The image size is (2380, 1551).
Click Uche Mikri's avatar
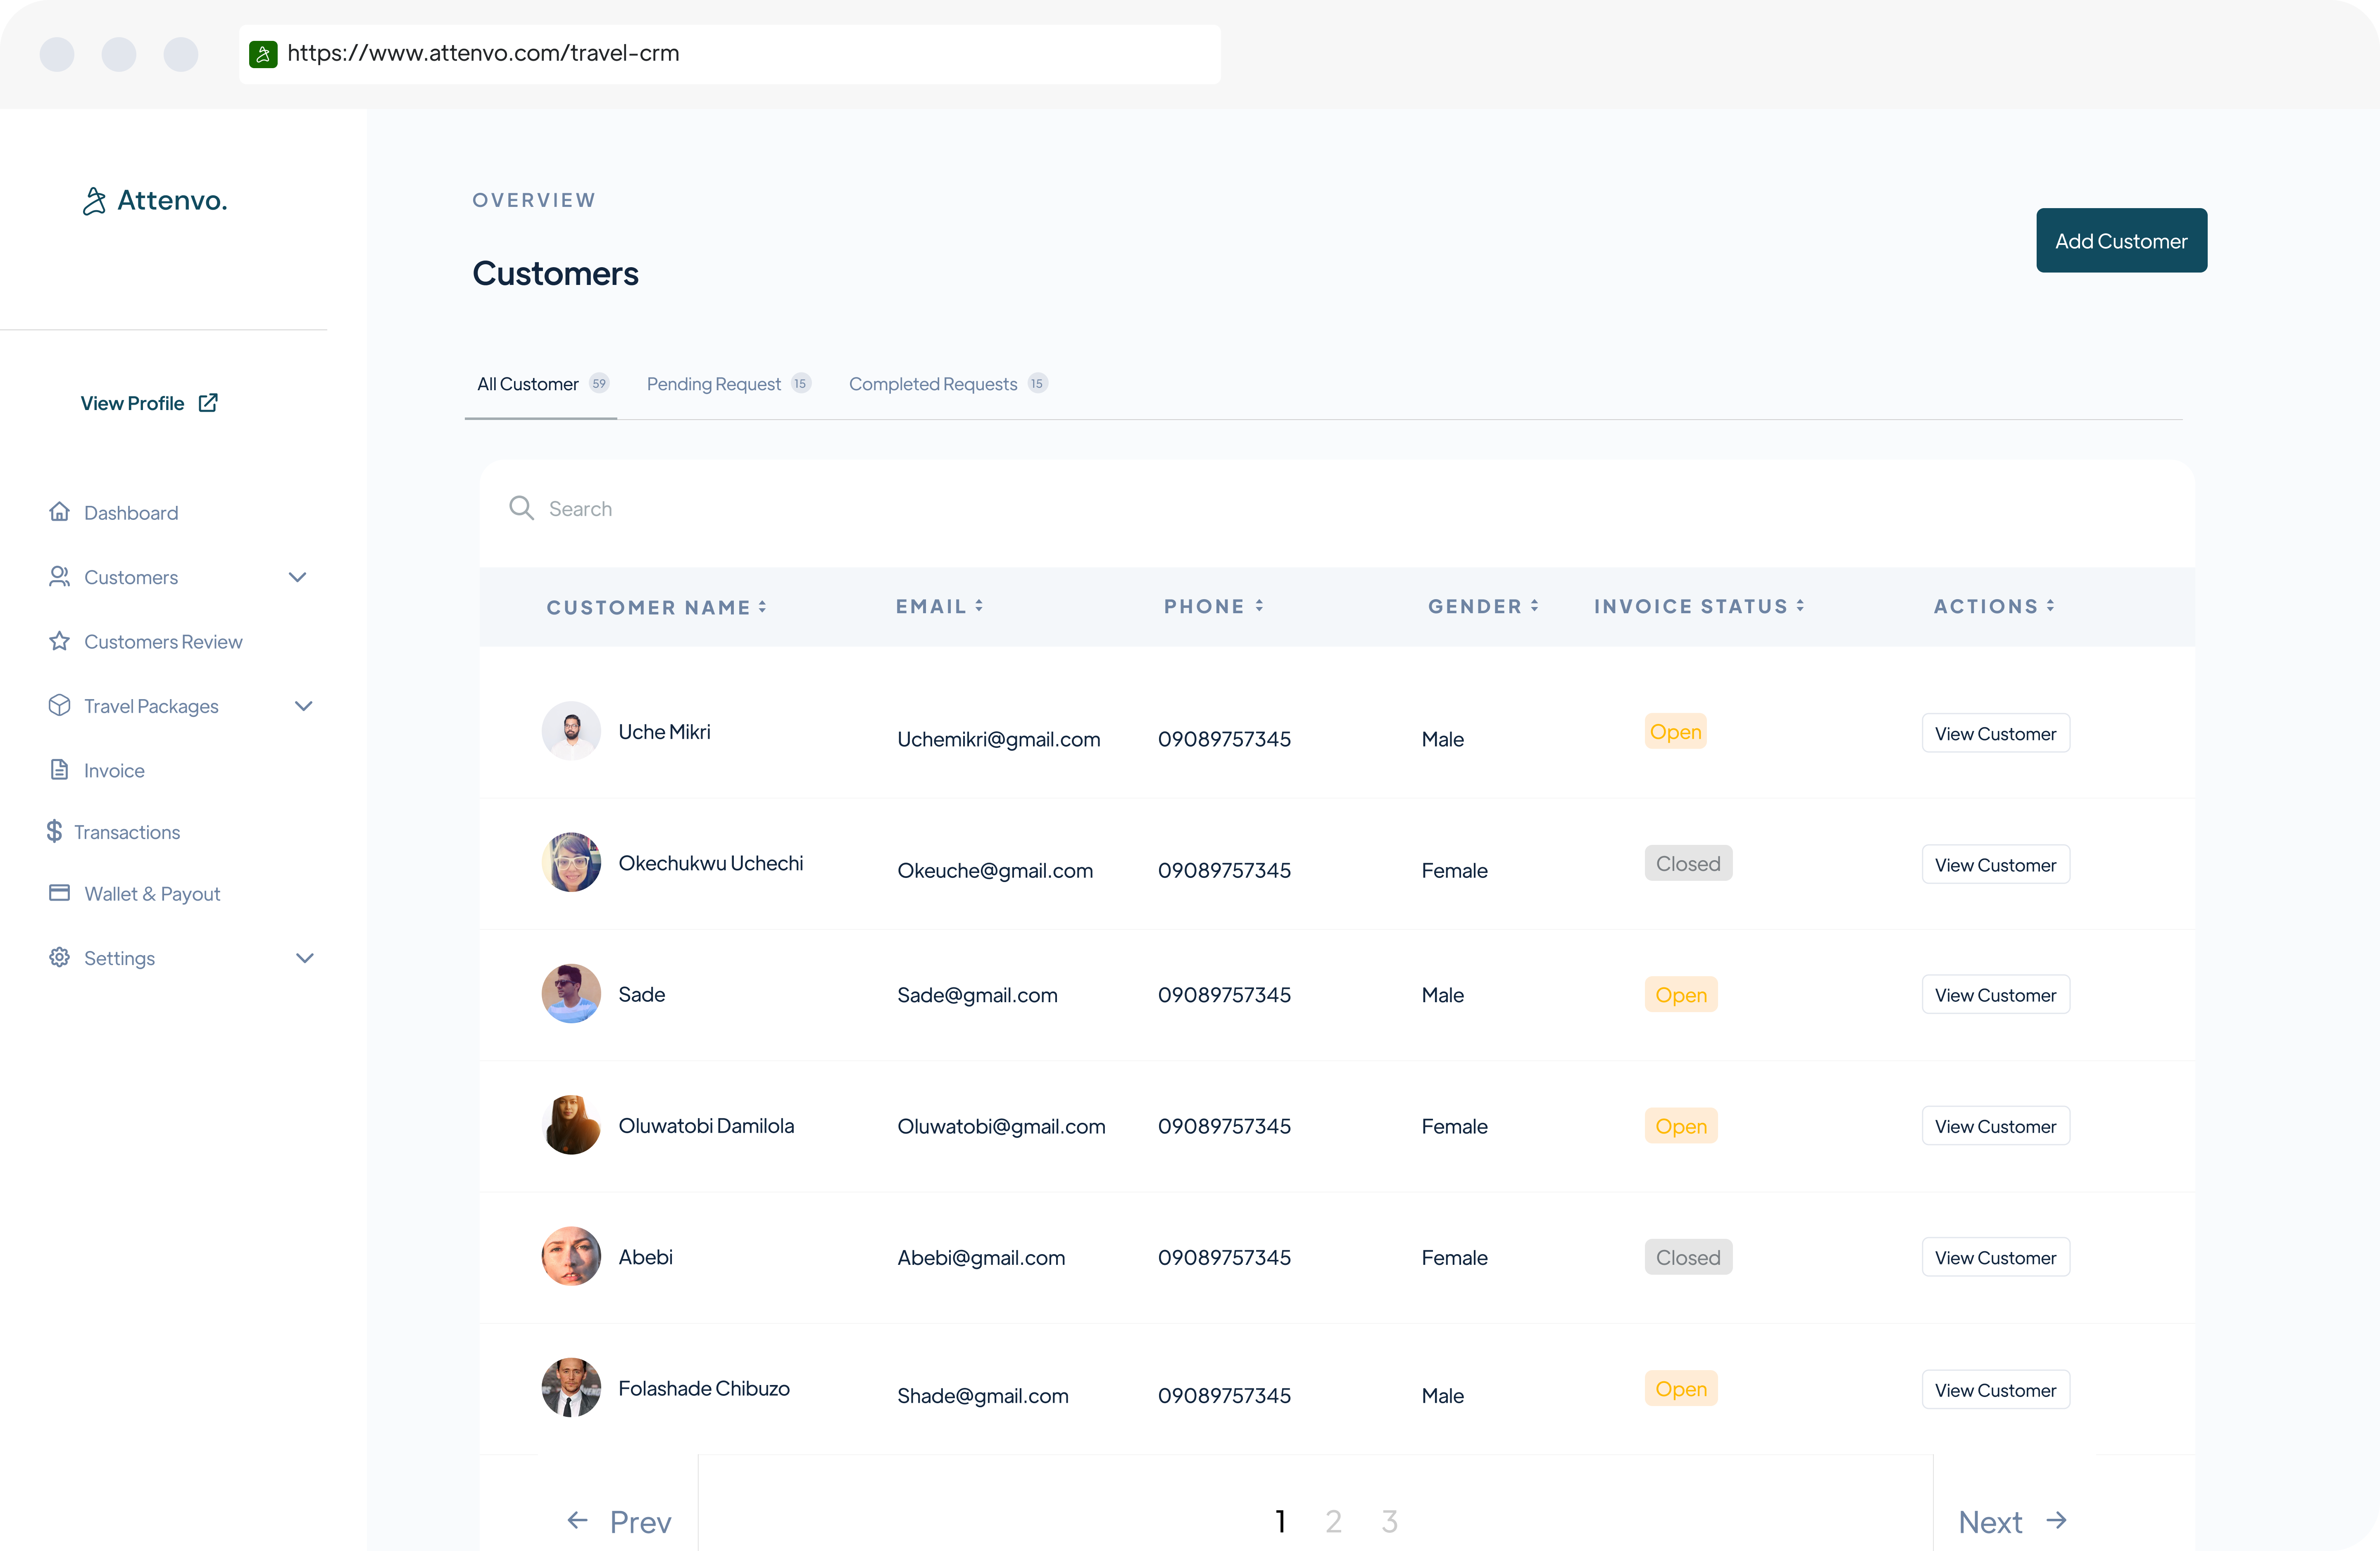pyautogui.click(x=571, y=730)
